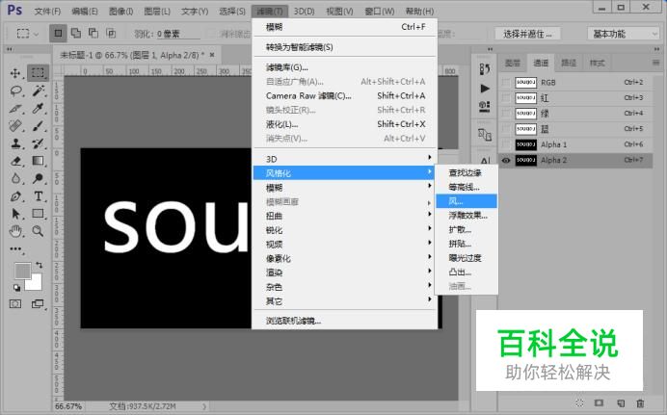Open channels panel options menu icon

tap(655, 63)
